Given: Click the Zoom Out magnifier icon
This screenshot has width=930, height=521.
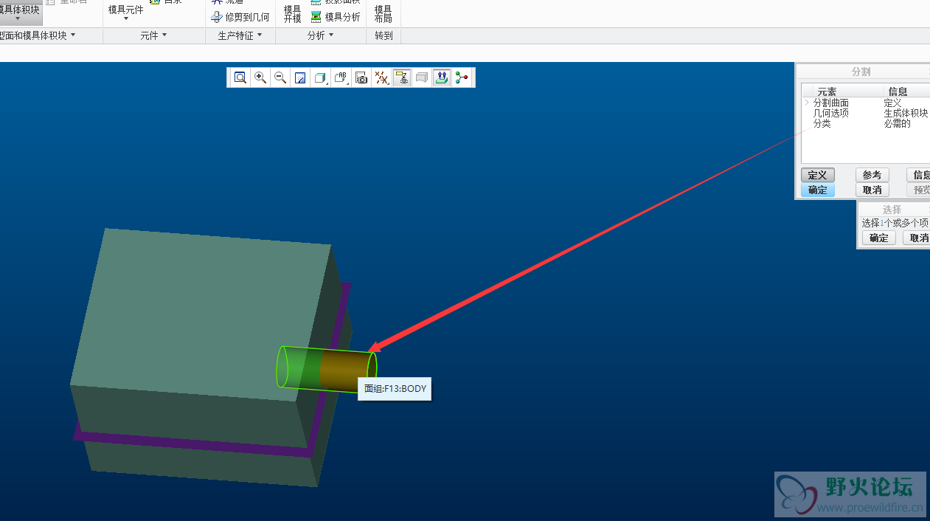Looking at the screenshot, I should coord(280,77).
